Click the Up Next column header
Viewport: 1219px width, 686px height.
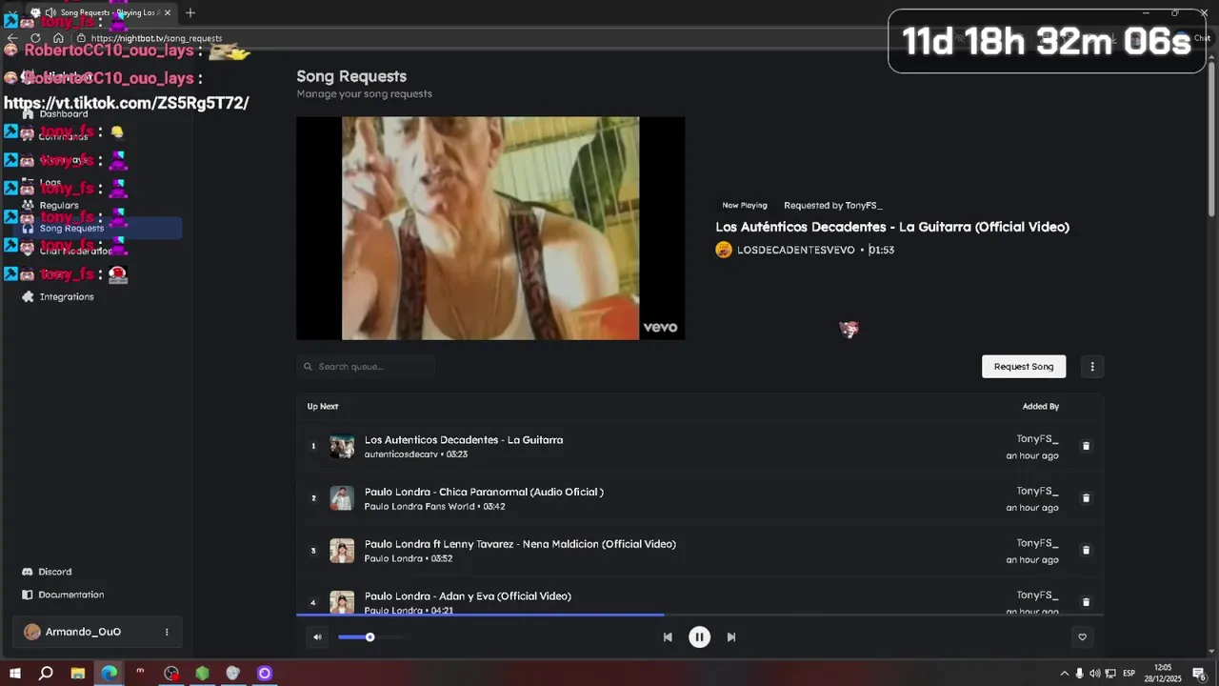point(323,407)
